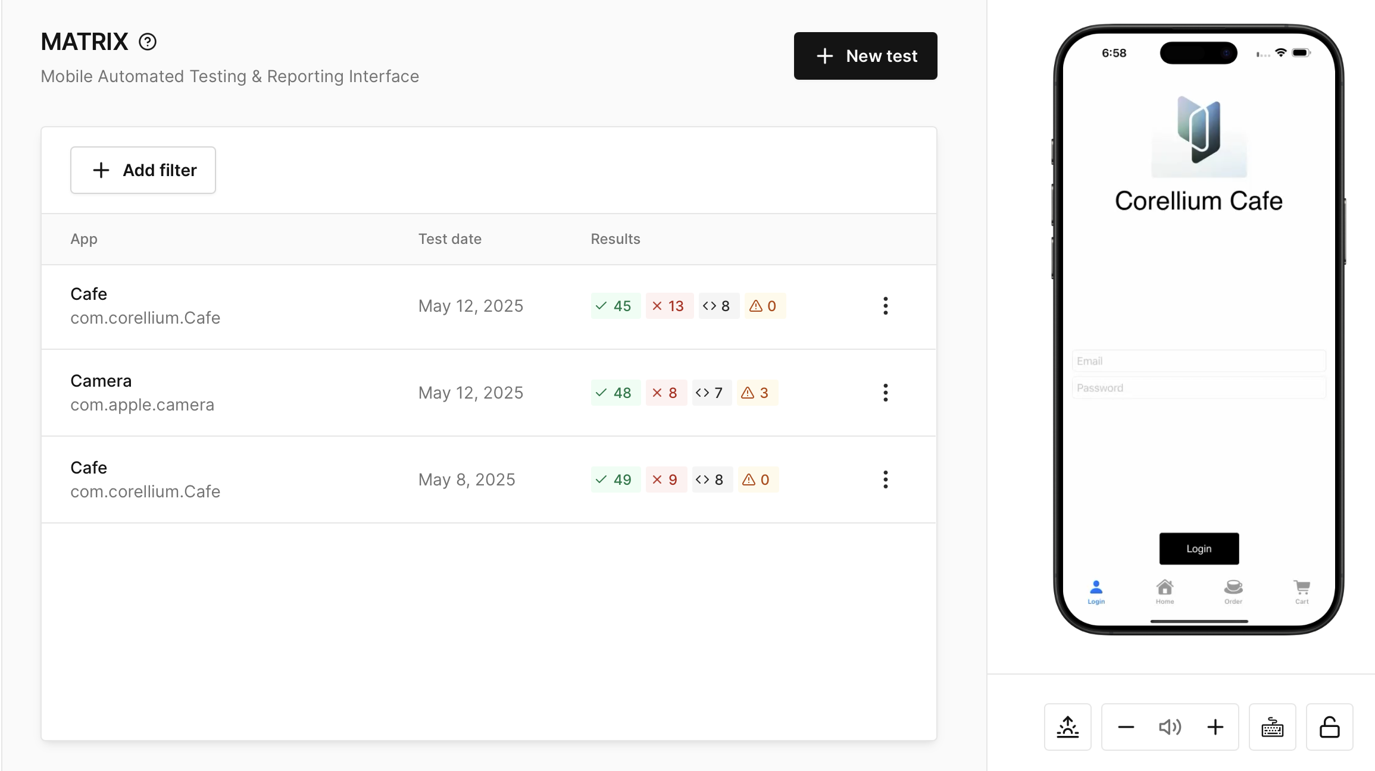Image resolution: width=1375 pixels, height=771 pixels.
Task: Tap the Cart tab in phone bottom bar
Action: [1302, 592]
